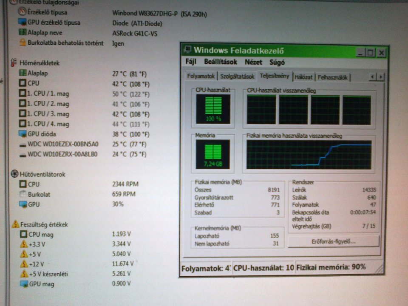Switch to the Folyamatok tab

[201, 76]
